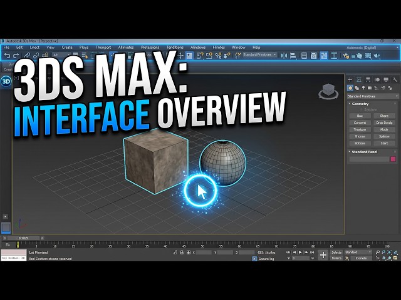Select the Cameras category icon

[x=370, y=88]
